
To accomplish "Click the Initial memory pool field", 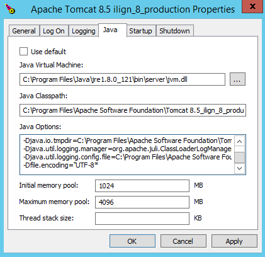I will [x=142, y=186].
